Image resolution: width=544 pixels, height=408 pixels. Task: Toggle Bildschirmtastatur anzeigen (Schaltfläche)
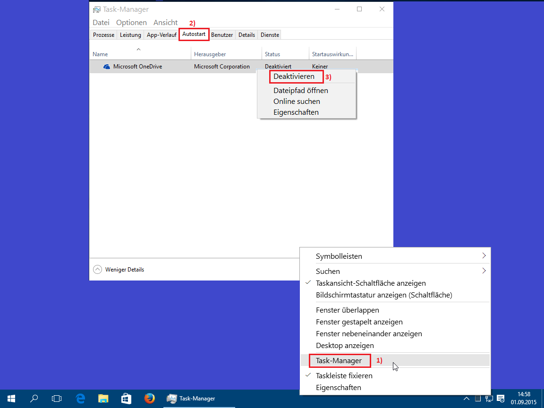pyautogui.click(x=395, y=295)
